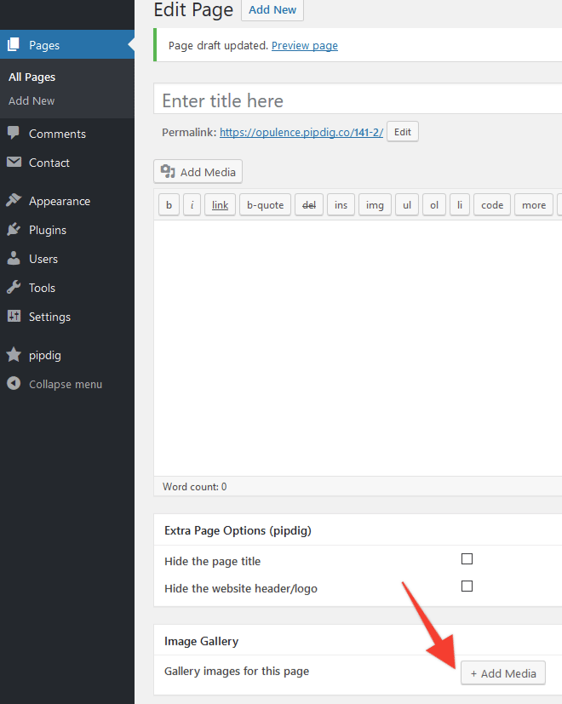Click the Contact envelope icon
This screenshot has height=704, width=562.
14,162
